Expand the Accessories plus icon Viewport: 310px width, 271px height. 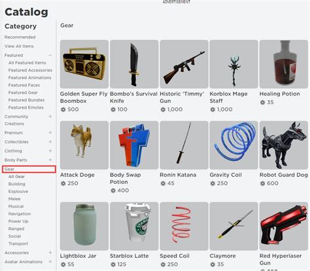[x=50, y=253]
